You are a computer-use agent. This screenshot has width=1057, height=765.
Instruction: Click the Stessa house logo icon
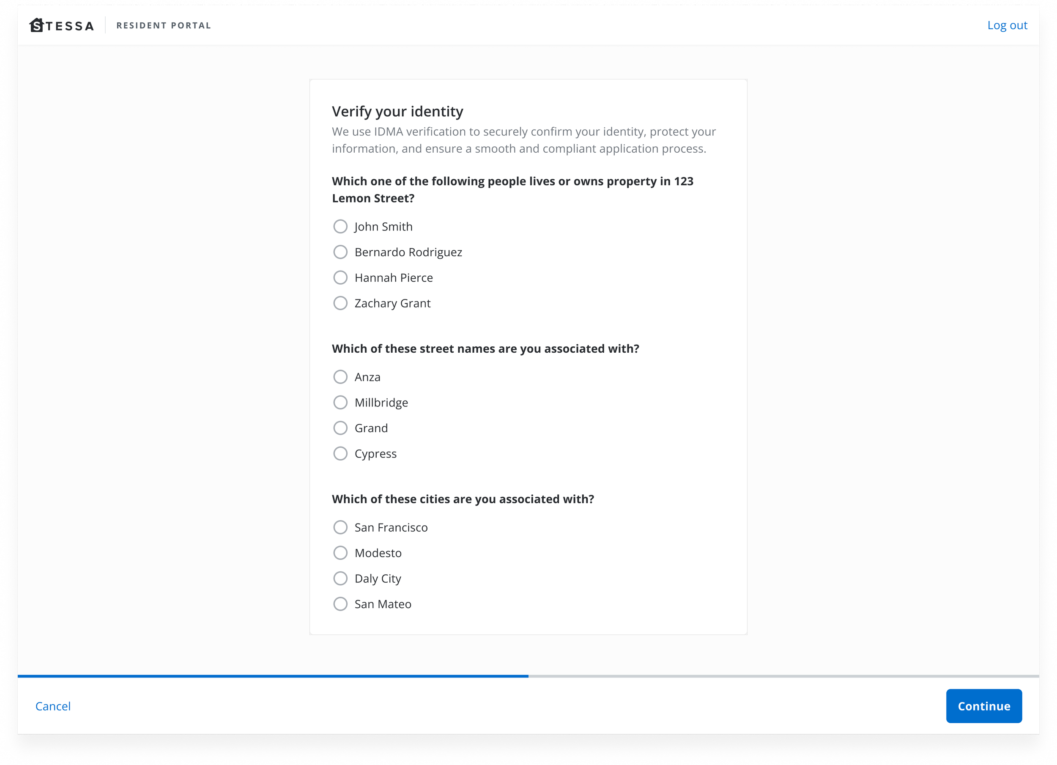click(x=36, y=25)
